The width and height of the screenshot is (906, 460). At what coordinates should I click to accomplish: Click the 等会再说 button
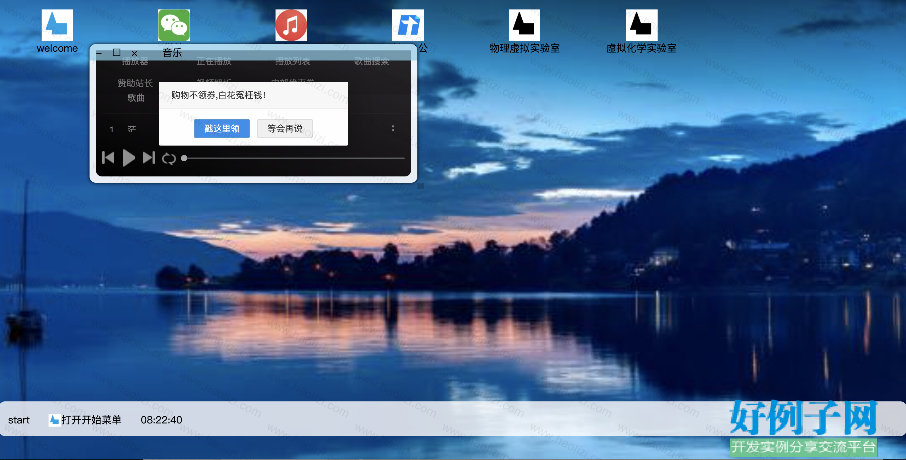(x=285, y=128)
